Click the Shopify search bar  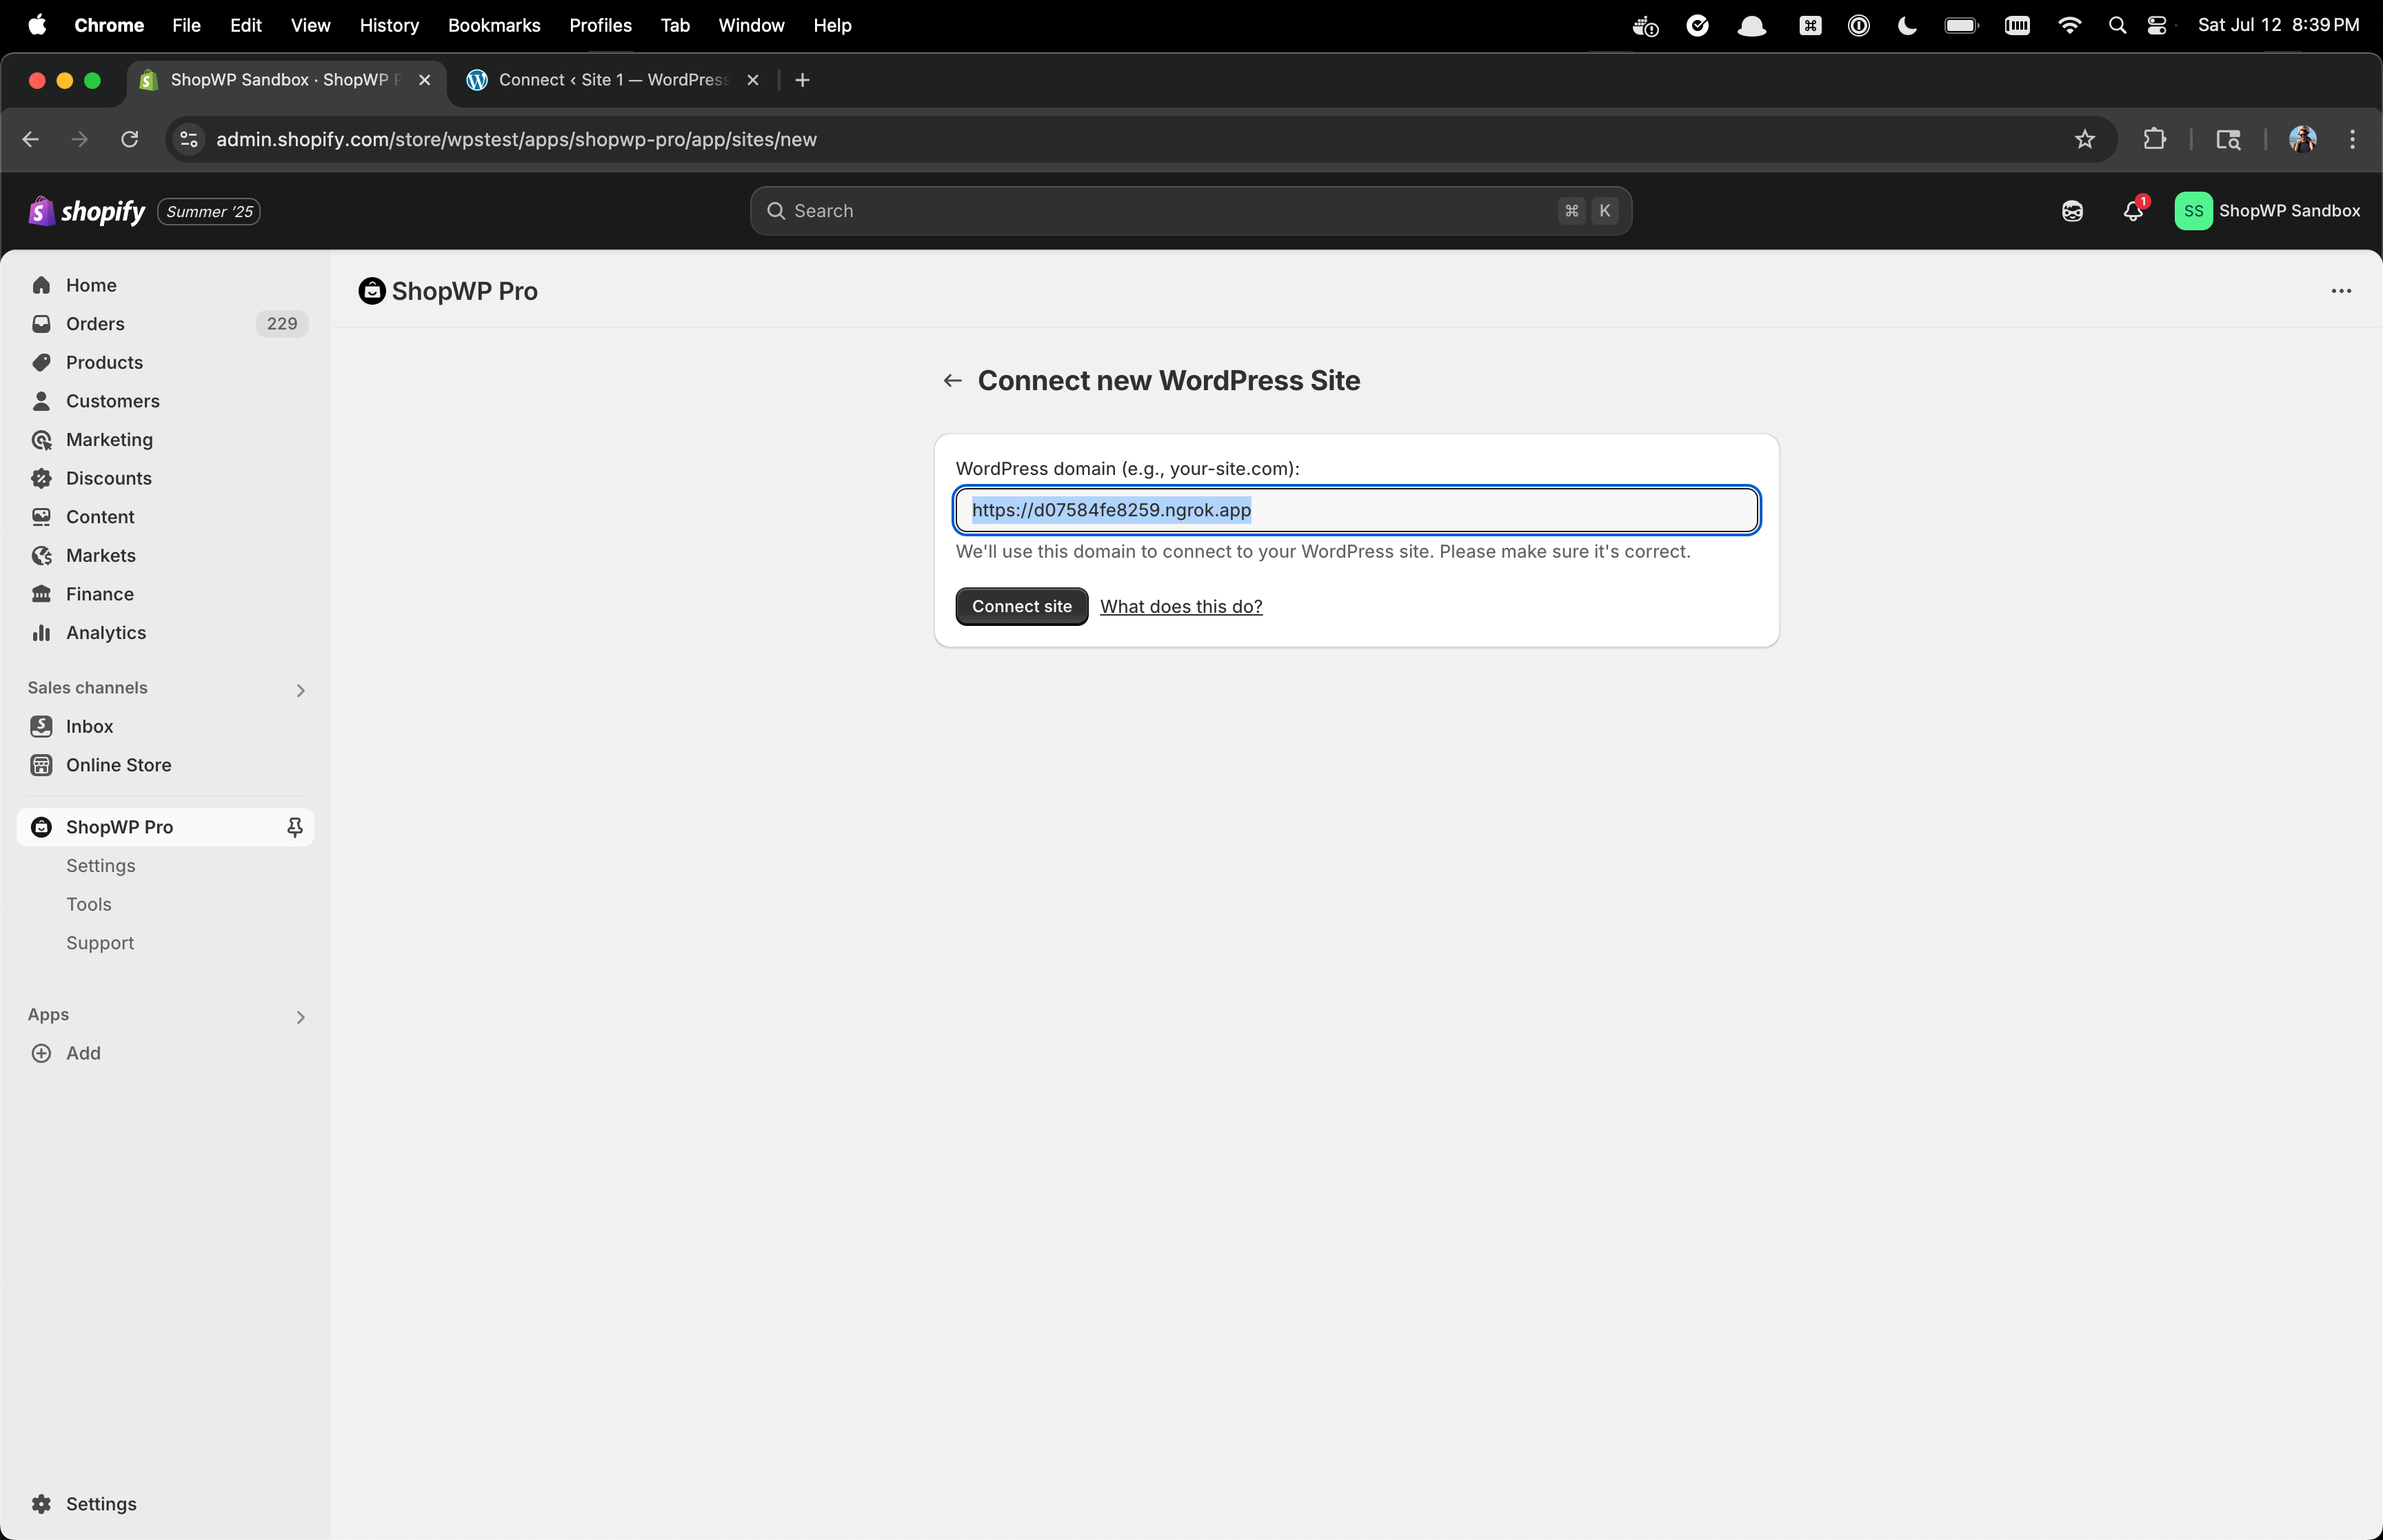(1191, 211)
